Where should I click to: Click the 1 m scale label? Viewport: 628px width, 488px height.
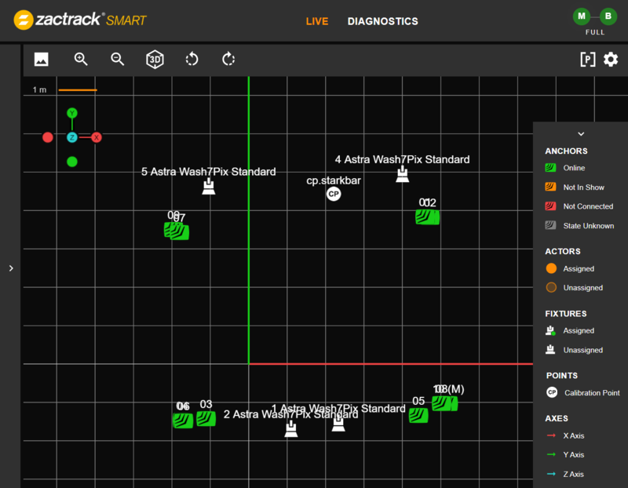pos(40,89)
